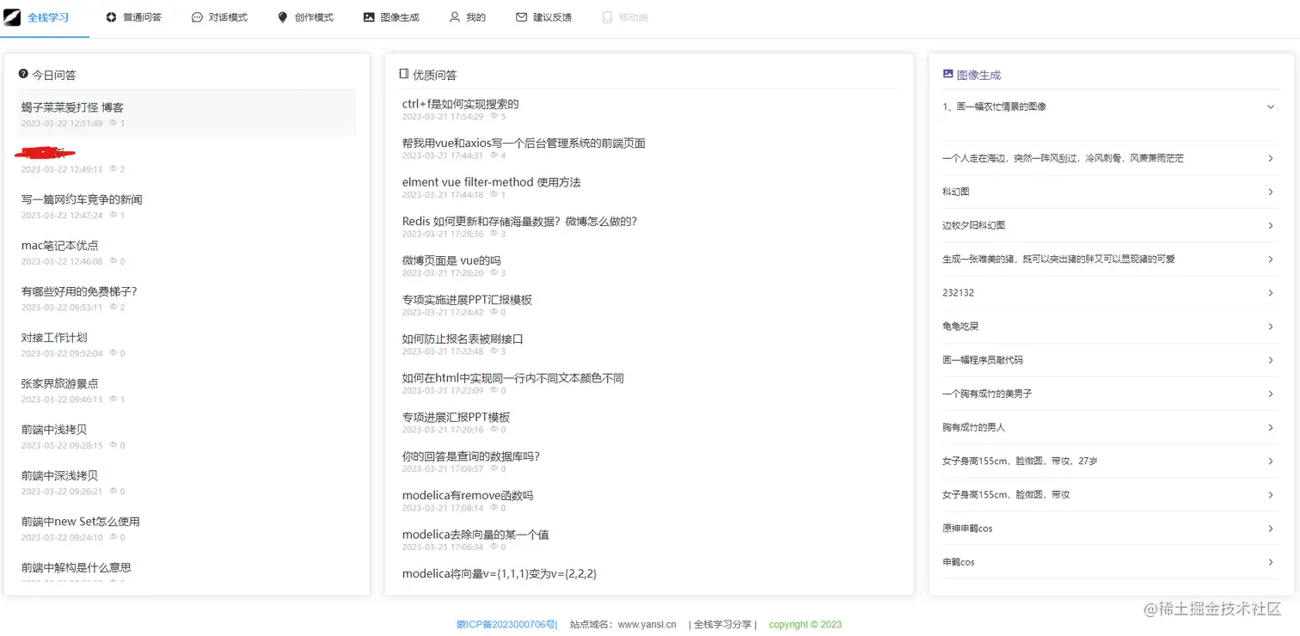Click the question mark icon beside 今日问答
Image resolution: width=1300 pixels, height=636 pixels.
point(23,74)
